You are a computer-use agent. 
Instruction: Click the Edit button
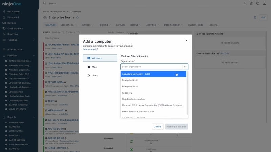coord(263,18)
